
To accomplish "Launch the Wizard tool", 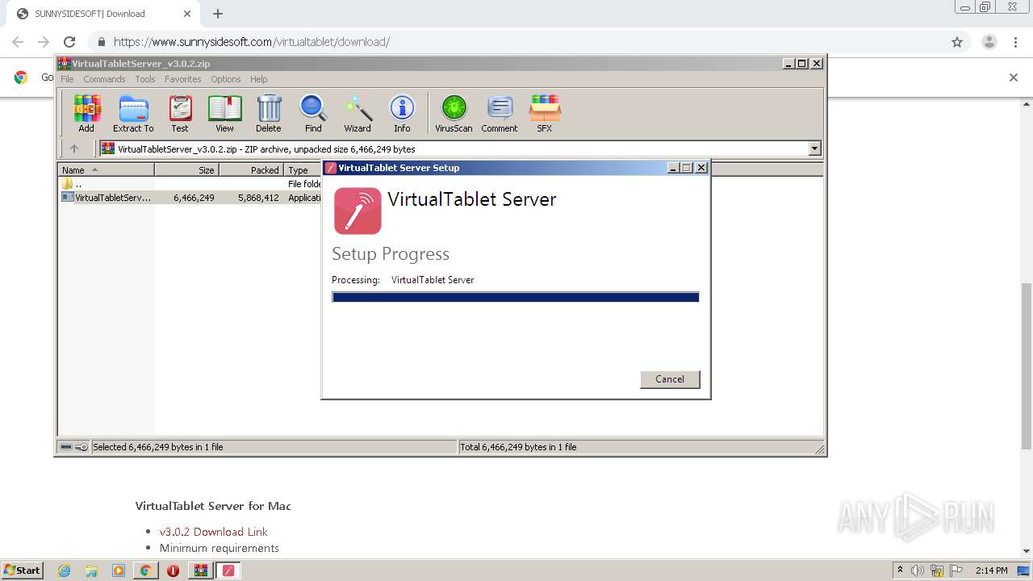I will [358, 113].
